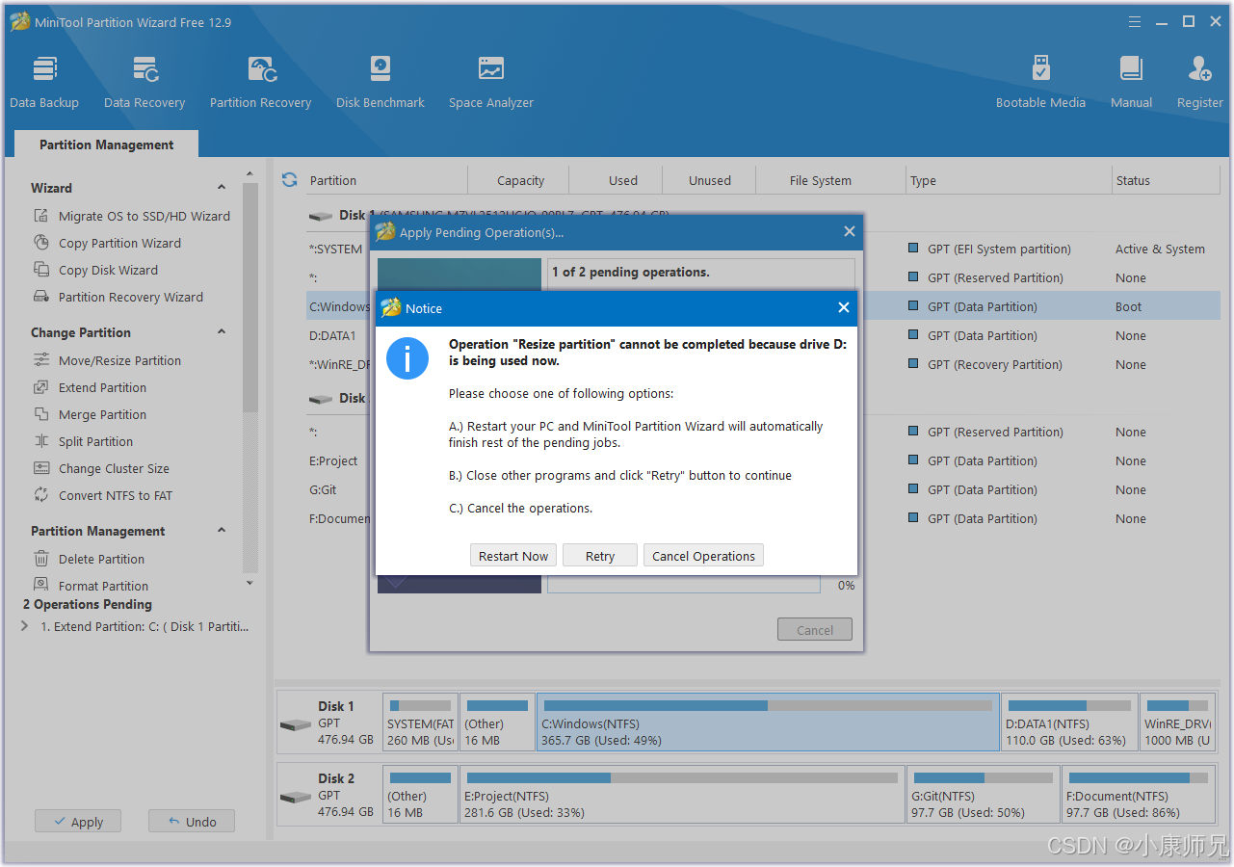
Task: Select the *:SYSTEM partition row
Action: [x=763, y=250]
